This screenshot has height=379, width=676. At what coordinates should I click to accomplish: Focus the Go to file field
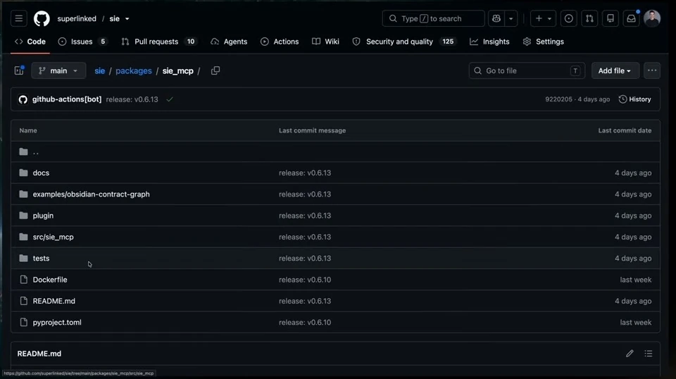click(x=527, y=70)
